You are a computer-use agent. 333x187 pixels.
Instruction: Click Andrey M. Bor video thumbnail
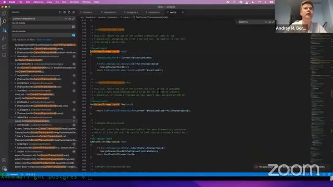tap(304, 16)
